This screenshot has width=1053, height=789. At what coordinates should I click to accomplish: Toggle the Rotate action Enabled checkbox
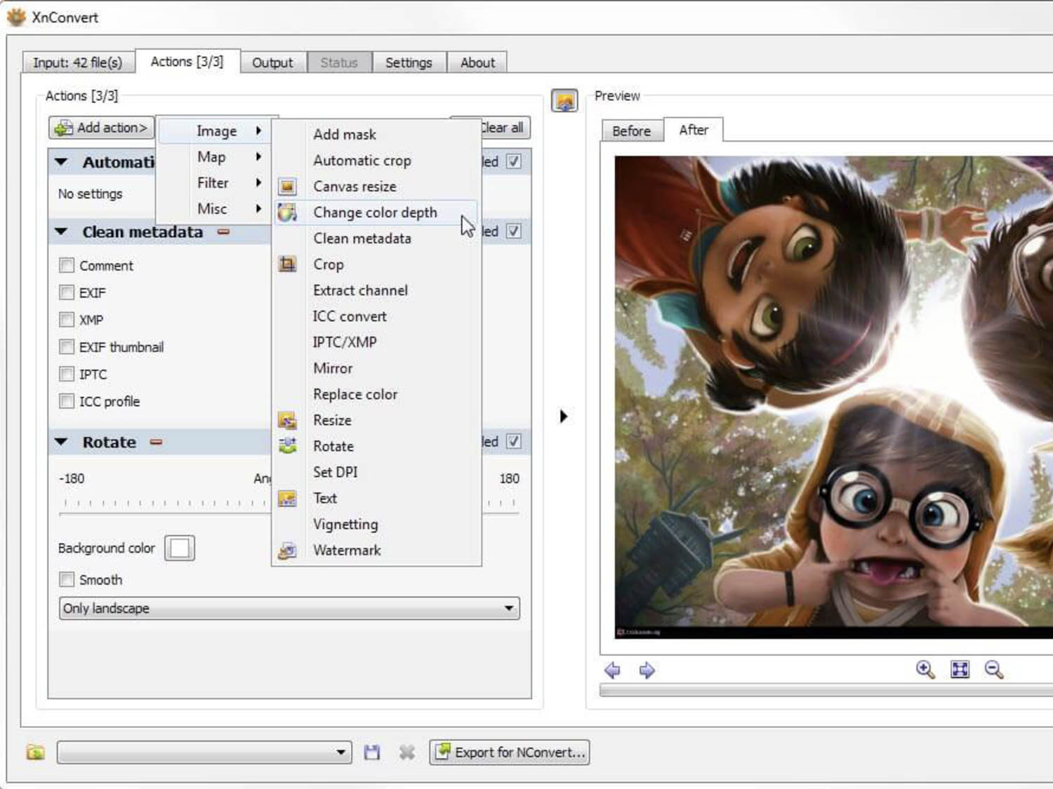(x=514, y=441)
